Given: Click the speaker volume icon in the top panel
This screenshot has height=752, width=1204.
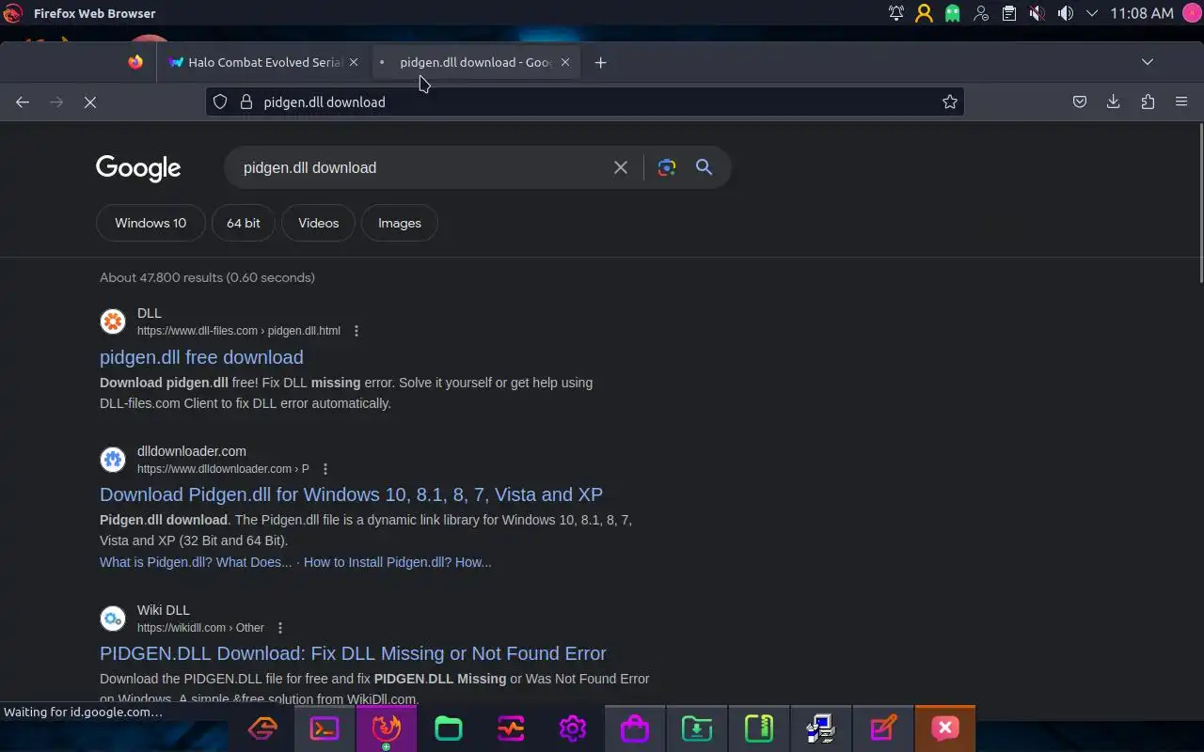Looking at the screenshot, I should 1065,13.
